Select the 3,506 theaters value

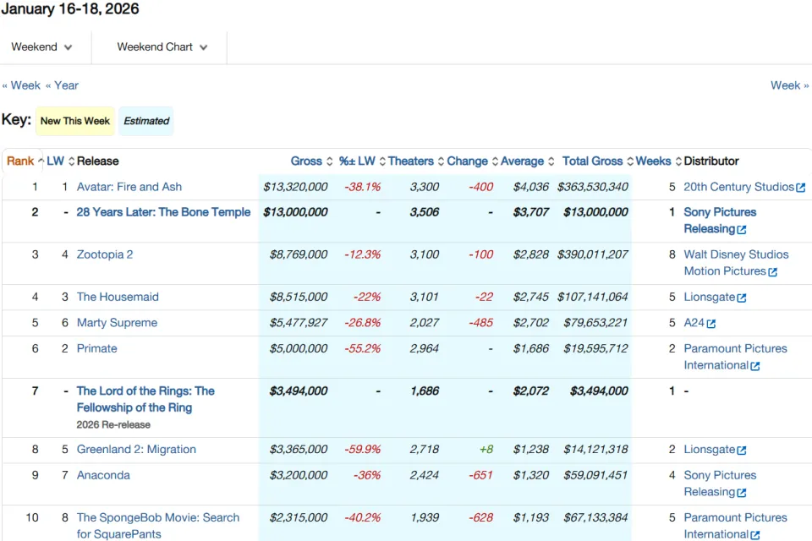click(x=424, y=212)
